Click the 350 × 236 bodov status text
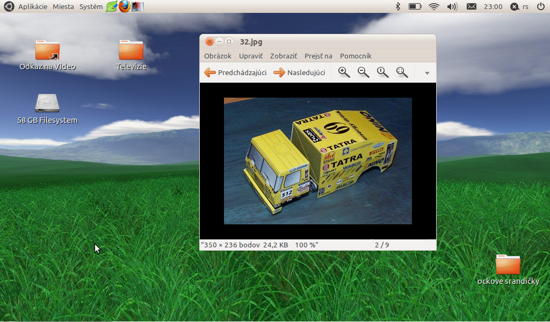550x322 pixels. click(x=230, y=245)
